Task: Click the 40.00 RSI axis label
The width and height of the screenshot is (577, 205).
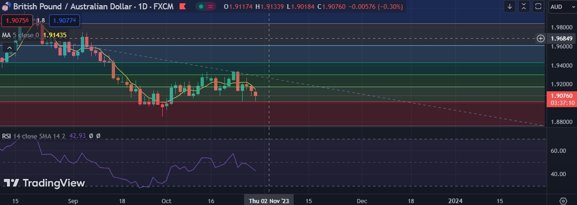Action: pyautogui.click(x=558, y=174)
